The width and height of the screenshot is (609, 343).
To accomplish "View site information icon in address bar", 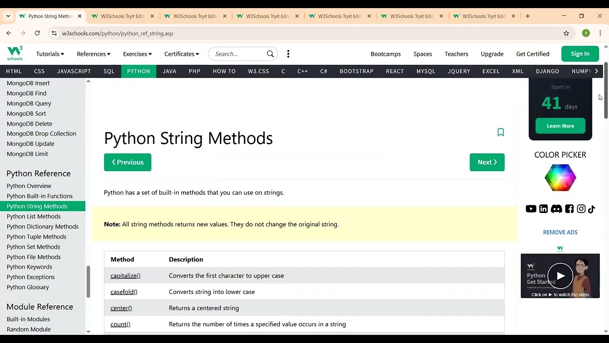I will (x=54, y=33).
